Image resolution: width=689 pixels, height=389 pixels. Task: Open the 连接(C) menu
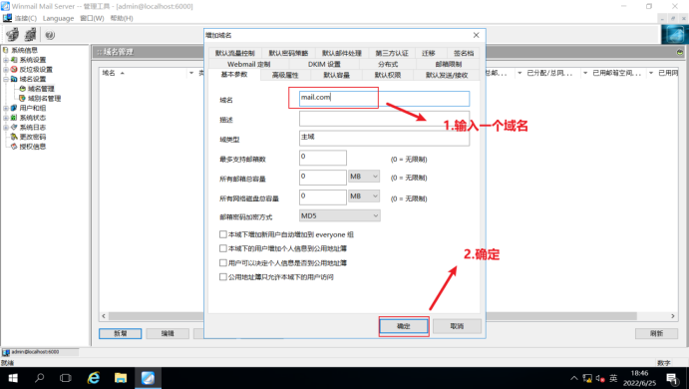click(26, 19)
